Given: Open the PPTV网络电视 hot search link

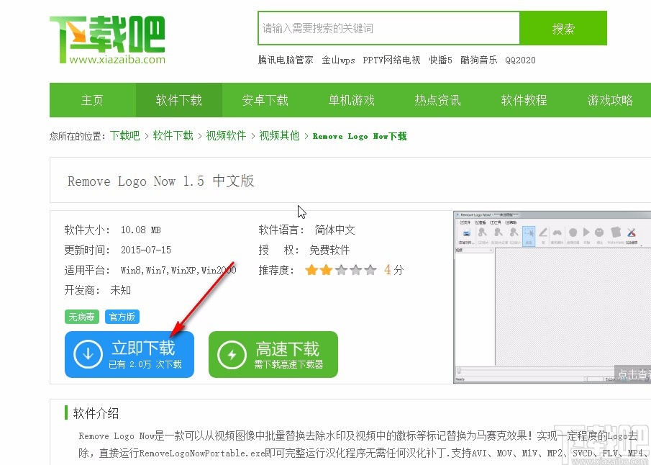Looking at the screenshot, I should (391, 60).
